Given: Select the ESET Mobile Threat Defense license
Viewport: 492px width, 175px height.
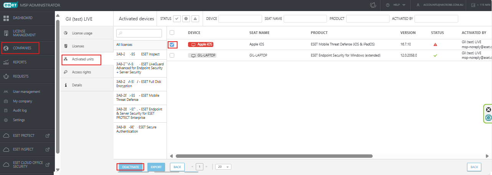Looking at the screenshot, I should click(x=140, y=98).
